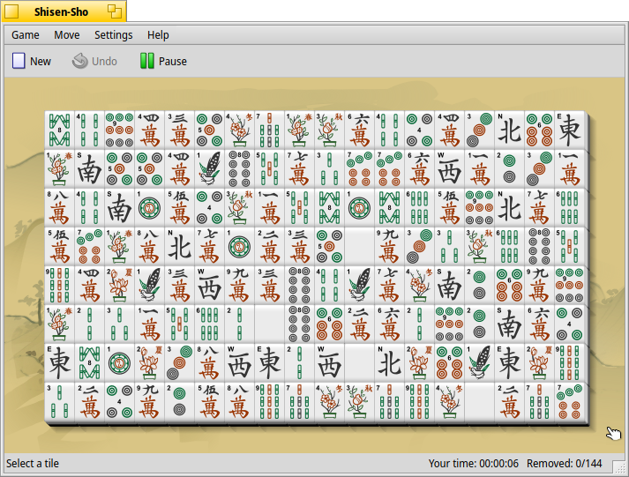Select the West wind tile in fifth row
The image size is (629, 477).
(210, 286)
